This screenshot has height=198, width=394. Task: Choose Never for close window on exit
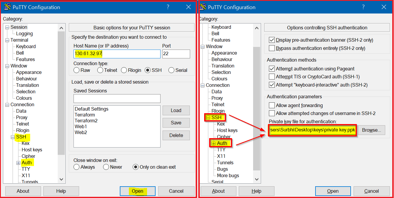(x=106, y=167)
